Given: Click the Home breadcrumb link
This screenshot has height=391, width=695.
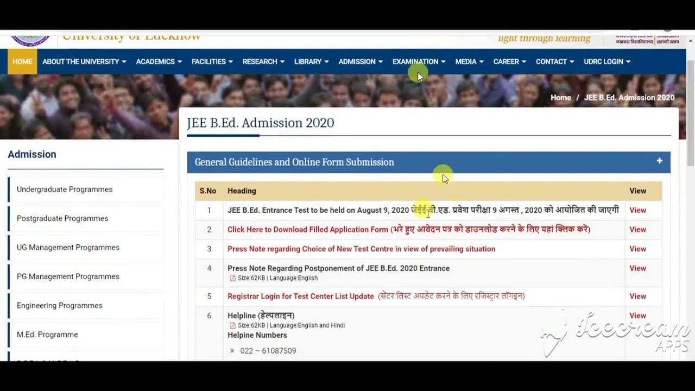Looking at the screenshot, I should (x=560, y=98).
